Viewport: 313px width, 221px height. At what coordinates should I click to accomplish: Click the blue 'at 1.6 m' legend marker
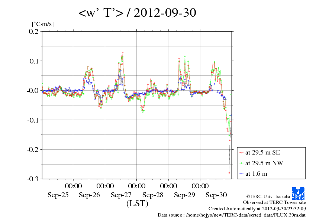(x=241, y=174)
